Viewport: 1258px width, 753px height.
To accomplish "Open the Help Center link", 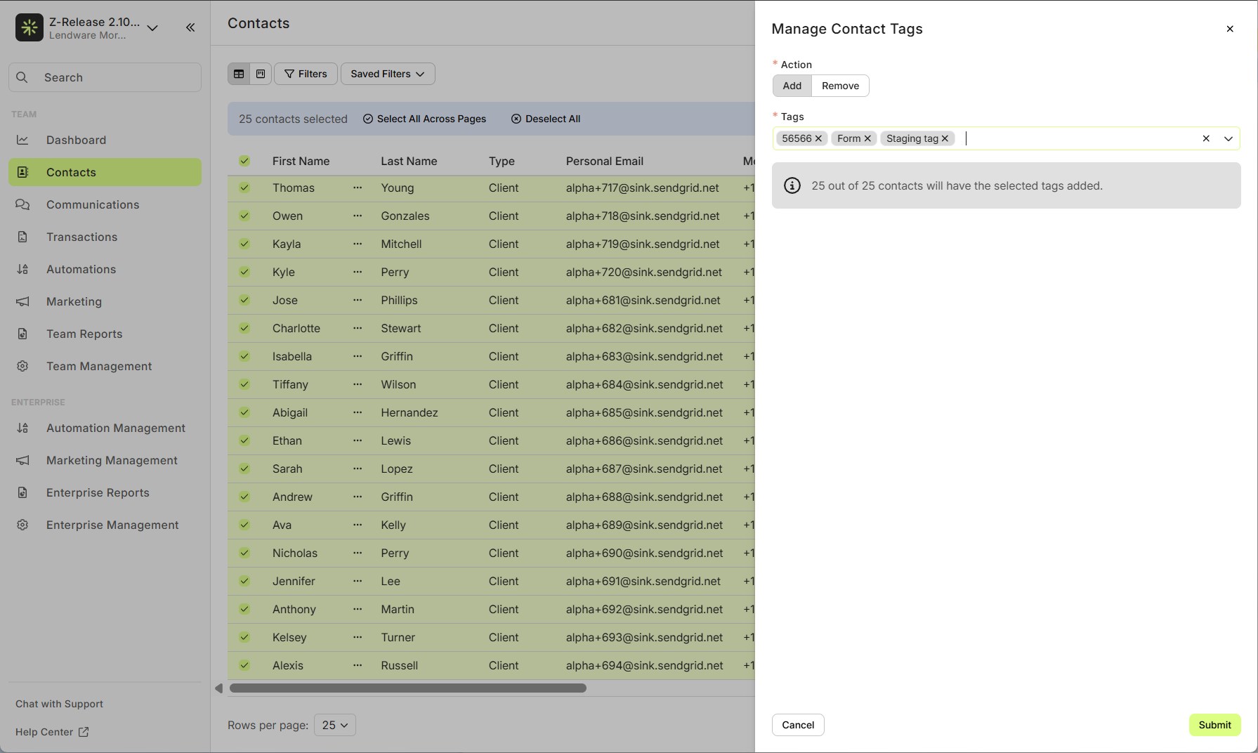I will point(52,732).
